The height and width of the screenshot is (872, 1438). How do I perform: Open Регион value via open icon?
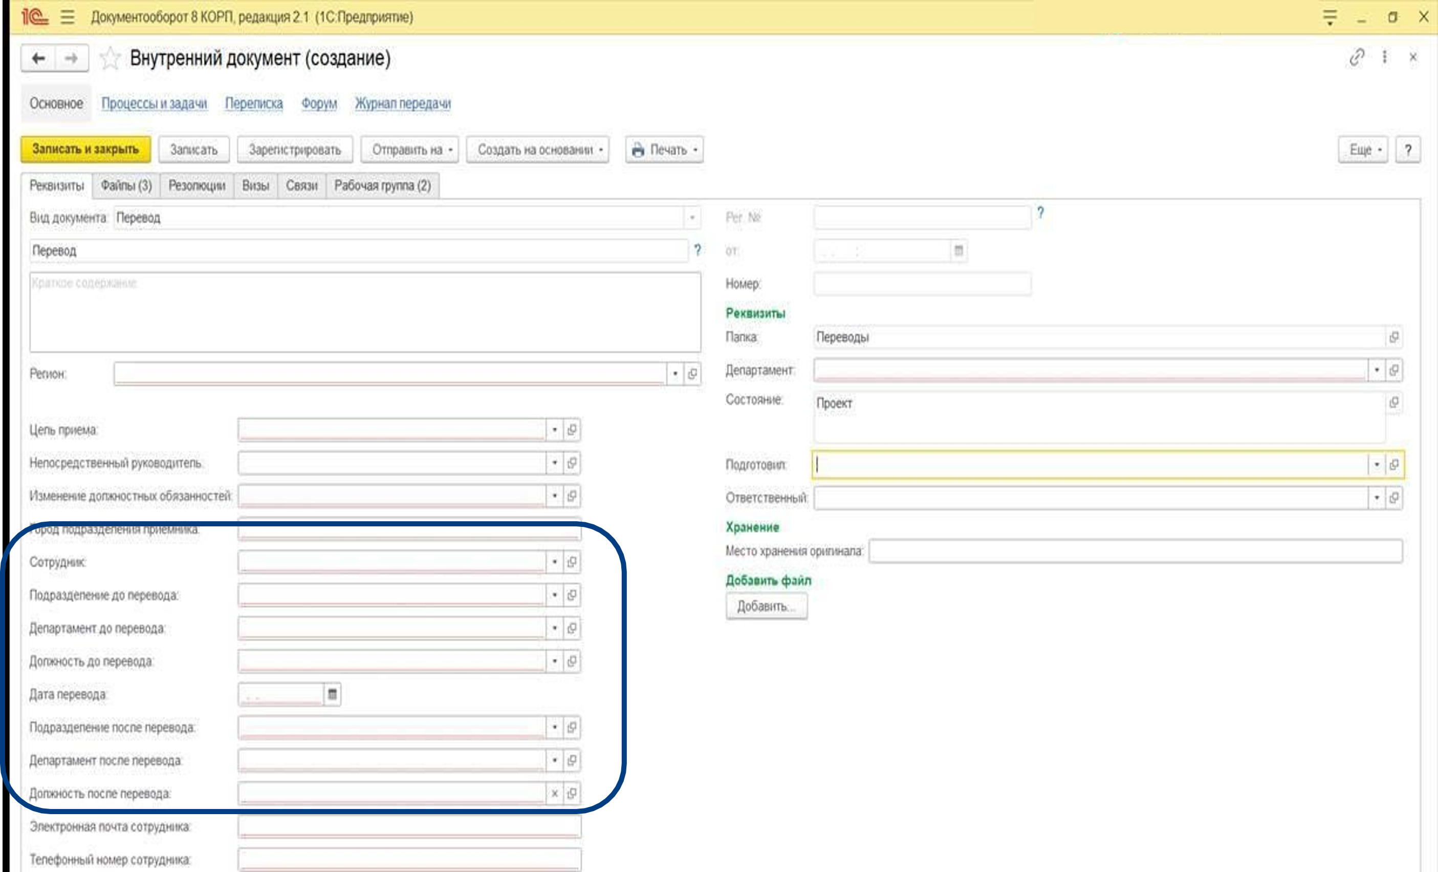[x=692, y=373]
